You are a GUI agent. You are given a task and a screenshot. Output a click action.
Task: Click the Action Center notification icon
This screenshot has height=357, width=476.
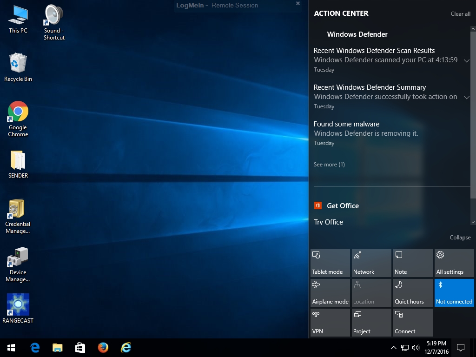pos(461,348)
